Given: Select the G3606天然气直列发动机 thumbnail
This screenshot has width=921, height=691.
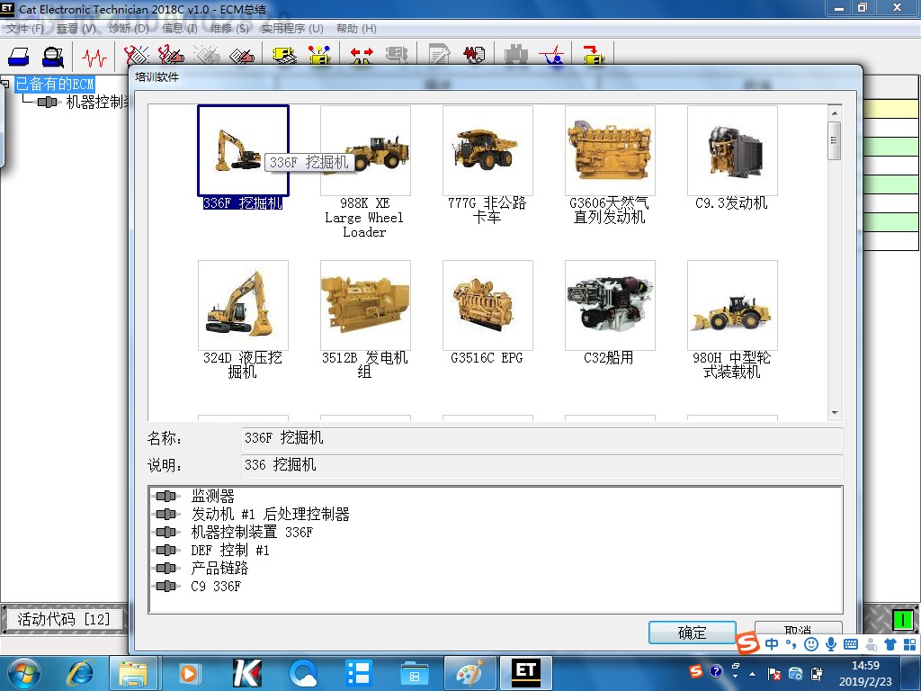Looking at the screenshot, I should click(x=610, y=150).
